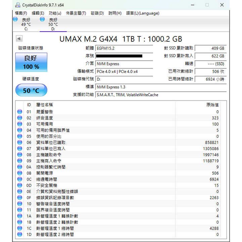Click the previous disk arrow button
The width and height of the screenshot is (242, 242).
coord(19,39)
